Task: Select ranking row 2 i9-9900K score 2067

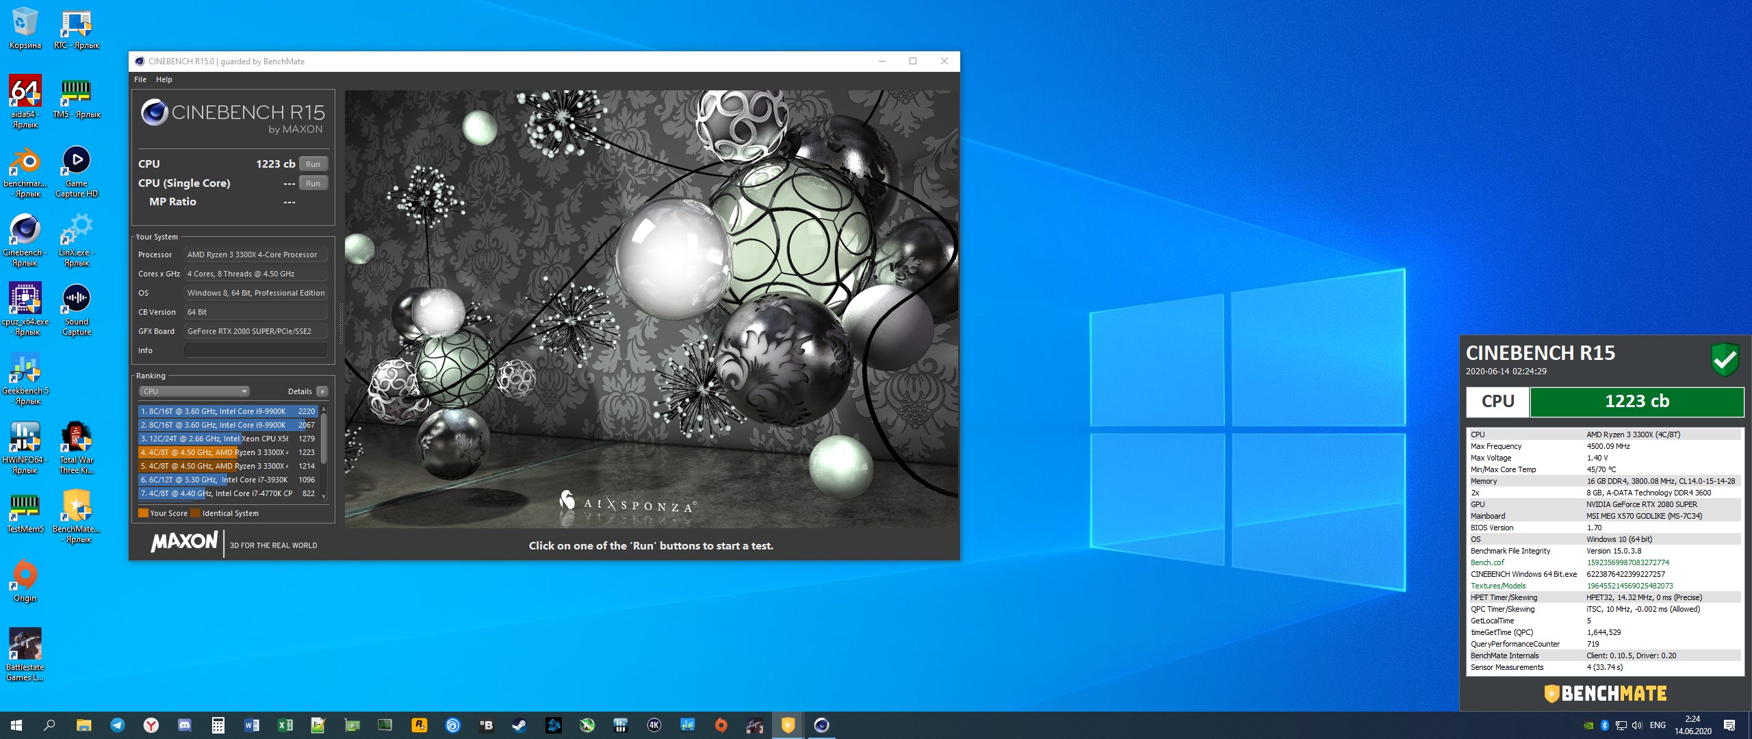Action: 228,425
